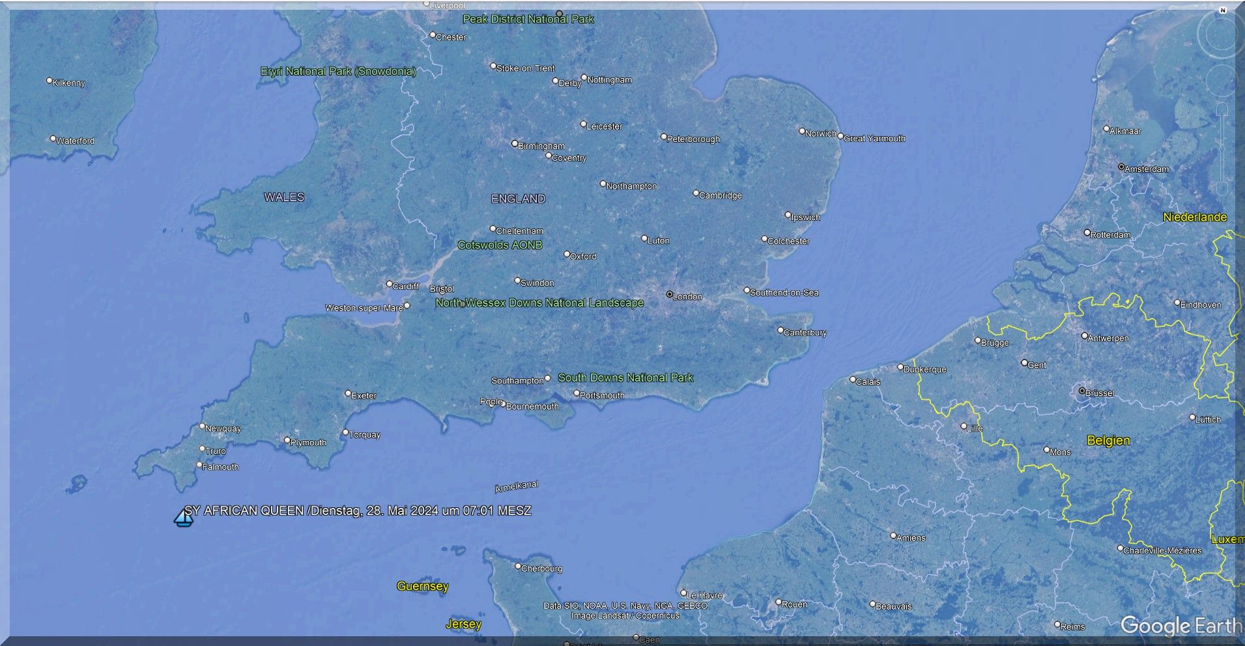
Task: Click the SY AFRICAN QUEEN timestamp label
Action: click(358, 511)
